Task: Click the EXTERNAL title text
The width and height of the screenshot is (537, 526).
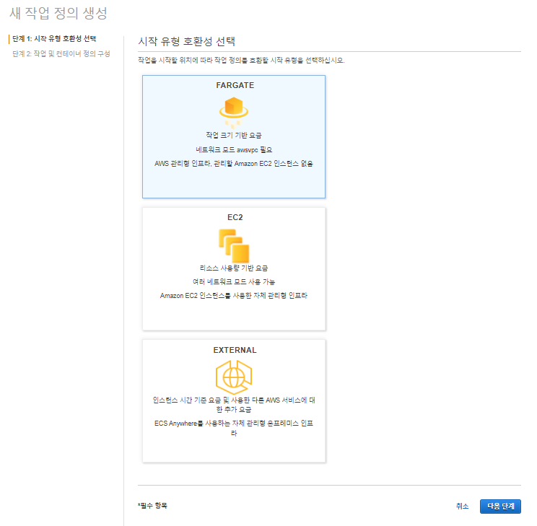Action: coord(235,350)
